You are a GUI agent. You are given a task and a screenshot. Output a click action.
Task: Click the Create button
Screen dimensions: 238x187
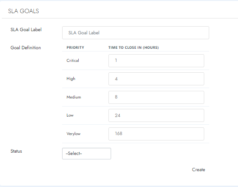point(198,170)
